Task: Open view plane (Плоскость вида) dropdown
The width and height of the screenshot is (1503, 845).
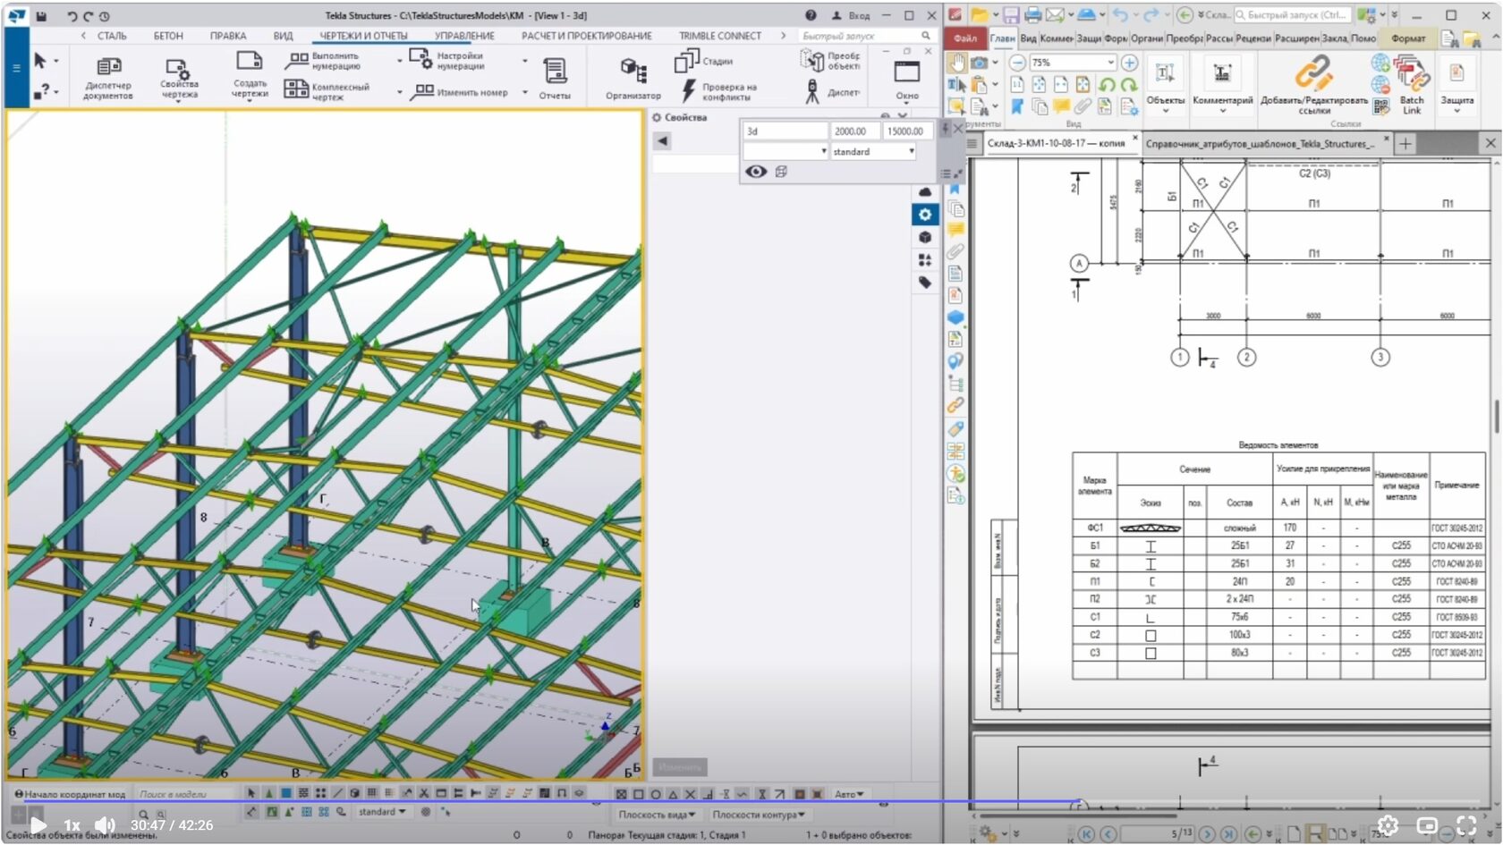Action: pos(658,815)
